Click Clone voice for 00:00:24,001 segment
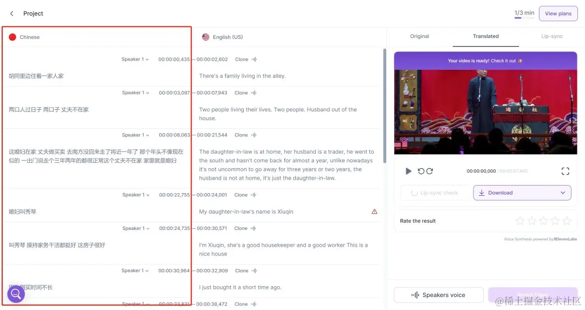585x310 pixels. [245, 195]
